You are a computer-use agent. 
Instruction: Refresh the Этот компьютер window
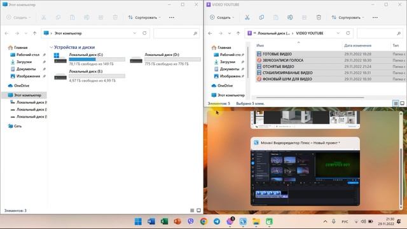pos(144,33)
